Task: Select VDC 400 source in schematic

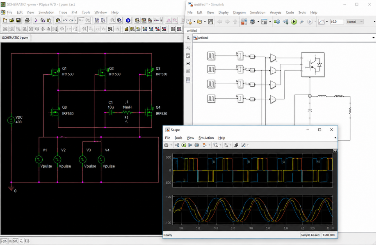Action: pyautogui.click(x=11, y=120)
